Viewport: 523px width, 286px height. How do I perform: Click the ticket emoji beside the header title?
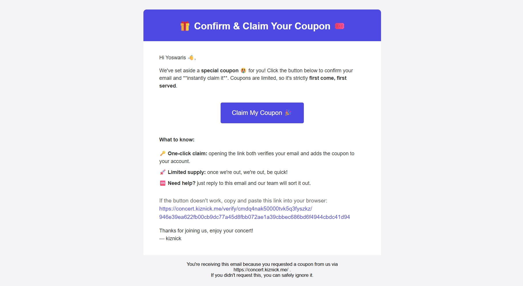click(x=340, y=26)
